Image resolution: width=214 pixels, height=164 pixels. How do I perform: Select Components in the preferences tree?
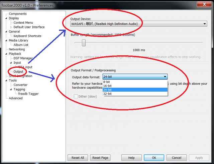click(x=18, y=14)
